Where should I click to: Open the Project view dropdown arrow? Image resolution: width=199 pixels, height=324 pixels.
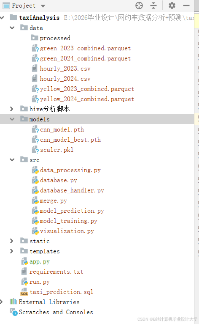click(x=43, y=6)
